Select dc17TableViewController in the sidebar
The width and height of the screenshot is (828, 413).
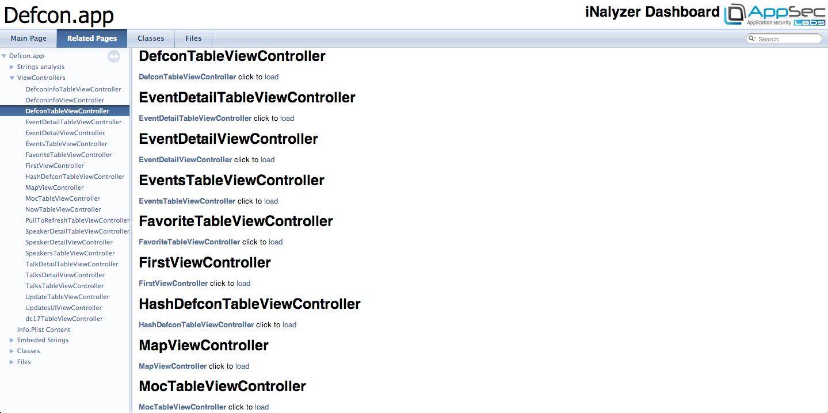64,319
